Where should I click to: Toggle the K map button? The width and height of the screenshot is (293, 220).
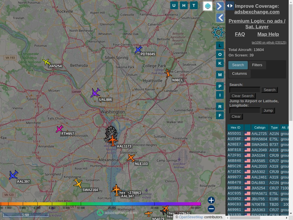click(220, 63)
